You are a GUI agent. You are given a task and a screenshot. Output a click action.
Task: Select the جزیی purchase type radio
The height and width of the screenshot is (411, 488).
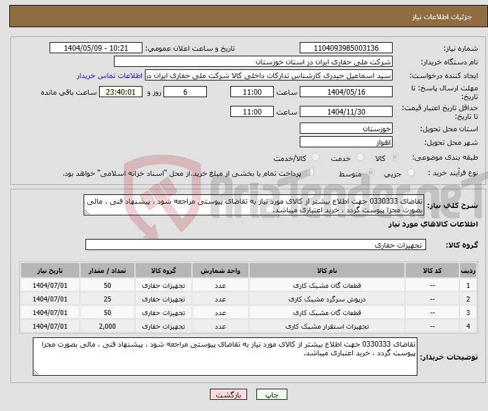pos(411,172)
